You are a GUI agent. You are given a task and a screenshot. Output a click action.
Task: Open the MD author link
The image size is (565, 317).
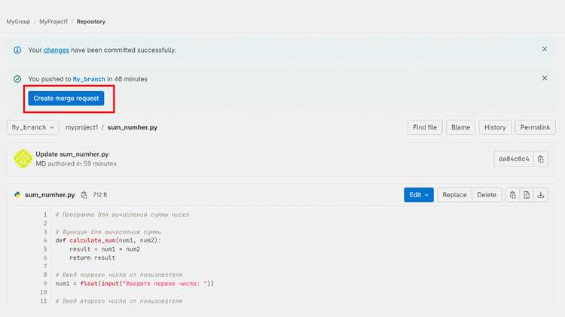click(41, 163)
